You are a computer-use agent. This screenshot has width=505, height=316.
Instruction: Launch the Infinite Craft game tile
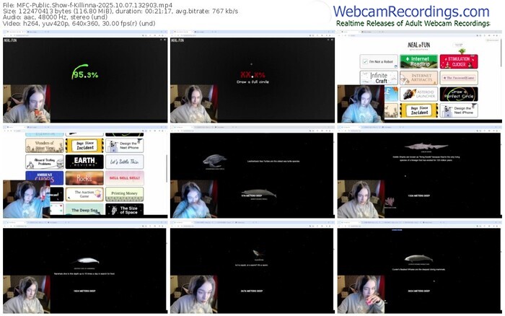point(379,77)
